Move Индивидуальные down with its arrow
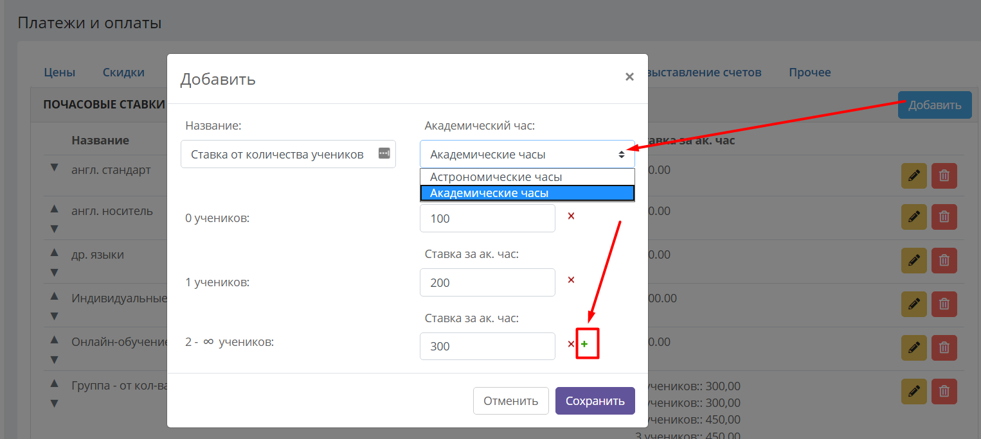Image resolution: width=981 pixels, height=439 pixels. tap(55, 316)
